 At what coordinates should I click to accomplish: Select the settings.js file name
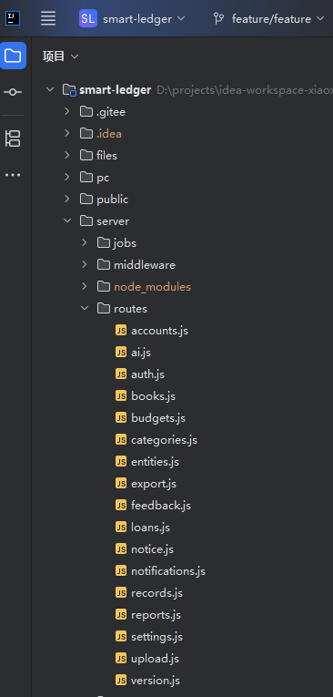[x=156, y=637]
